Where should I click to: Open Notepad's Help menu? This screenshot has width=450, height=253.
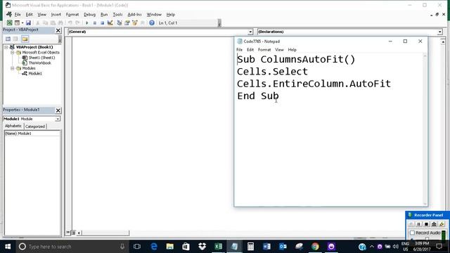[x=292, y=50]
